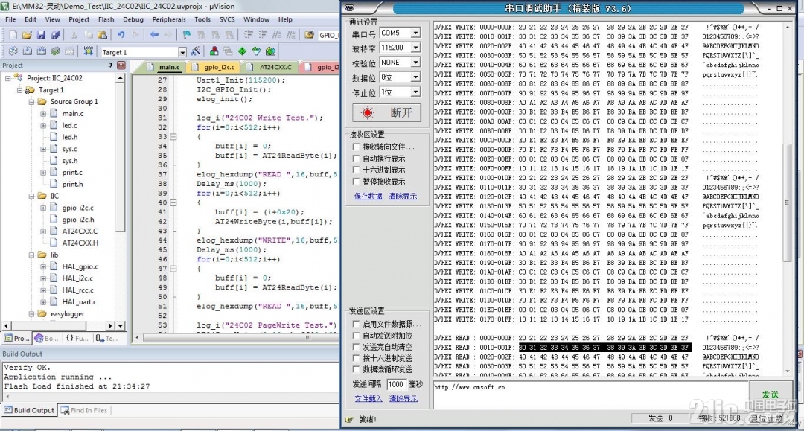
Task: Open the 停止位 1位 dropdown
Action: pos(415,92)
